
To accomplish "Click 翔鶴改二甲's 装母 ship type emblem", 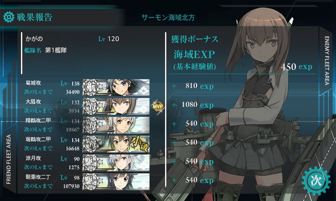I will click(x=90, y=125).
